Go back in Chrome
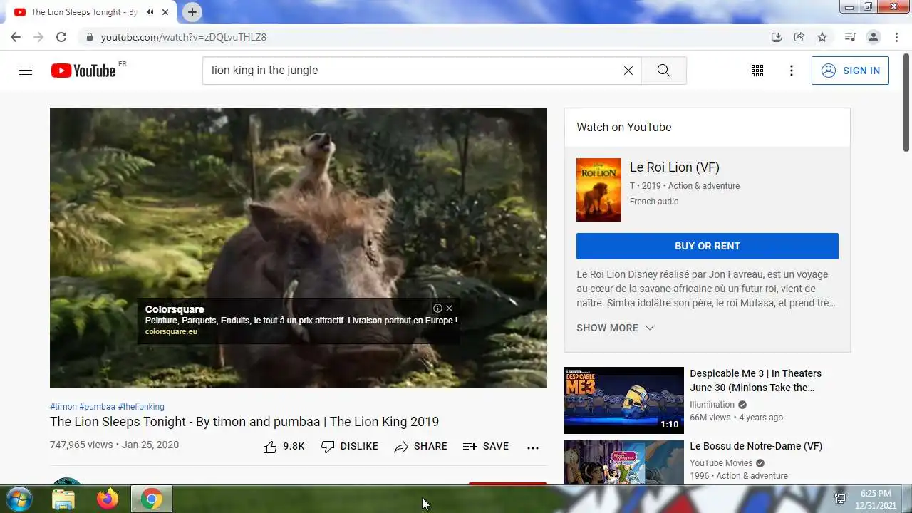912x513 pixels. click(16, 37)
